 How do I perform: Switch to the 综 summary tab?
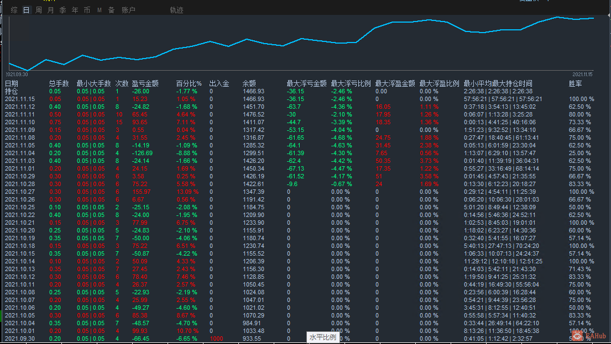14,10
